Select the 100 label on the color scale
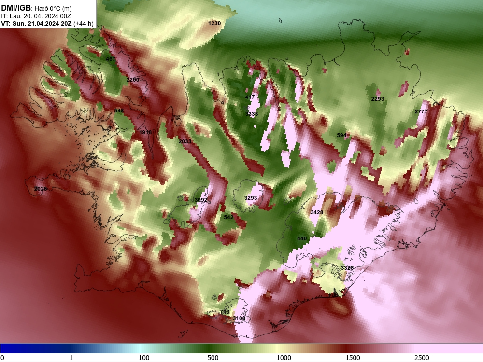Screen dimensions: 483x362 tap(144, 358)
